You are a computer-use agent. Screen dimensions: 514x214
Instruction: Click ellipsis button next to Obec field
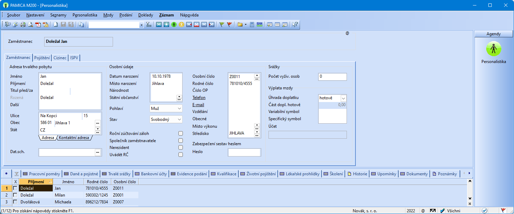pos(98,123)
